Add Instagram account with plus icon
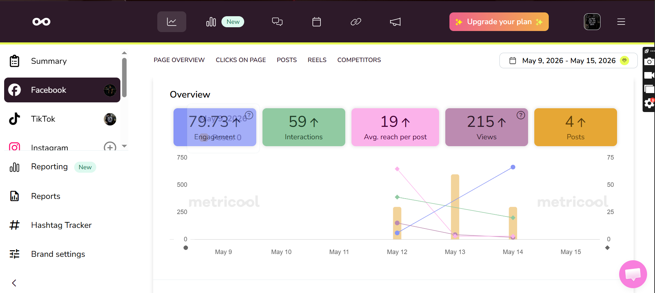Viewport: 655px width, 293px height. click(110, 147)
